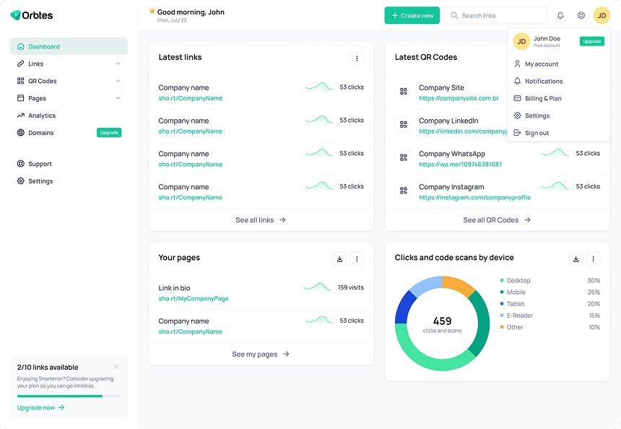Open three-dot menu on Latest links card
The width and height of the screenshot is (621, 429).
(x=357, y=58)
